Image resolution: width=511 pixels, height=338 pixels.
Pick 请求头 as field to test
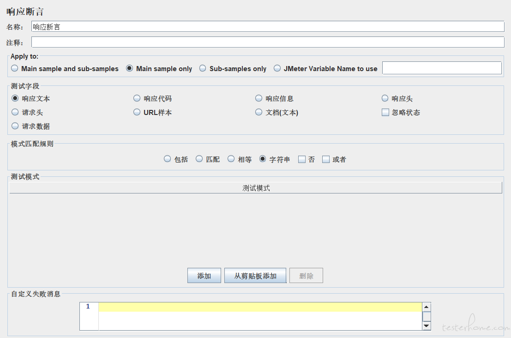pyautogui.click(x=15, y=112)
